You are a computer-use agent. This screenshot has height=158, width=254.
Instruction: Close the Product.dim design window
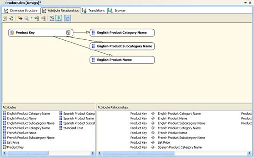(250, 3)
